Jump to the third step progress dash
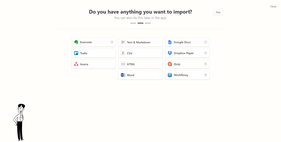281x142 pixels. (148, 23)
